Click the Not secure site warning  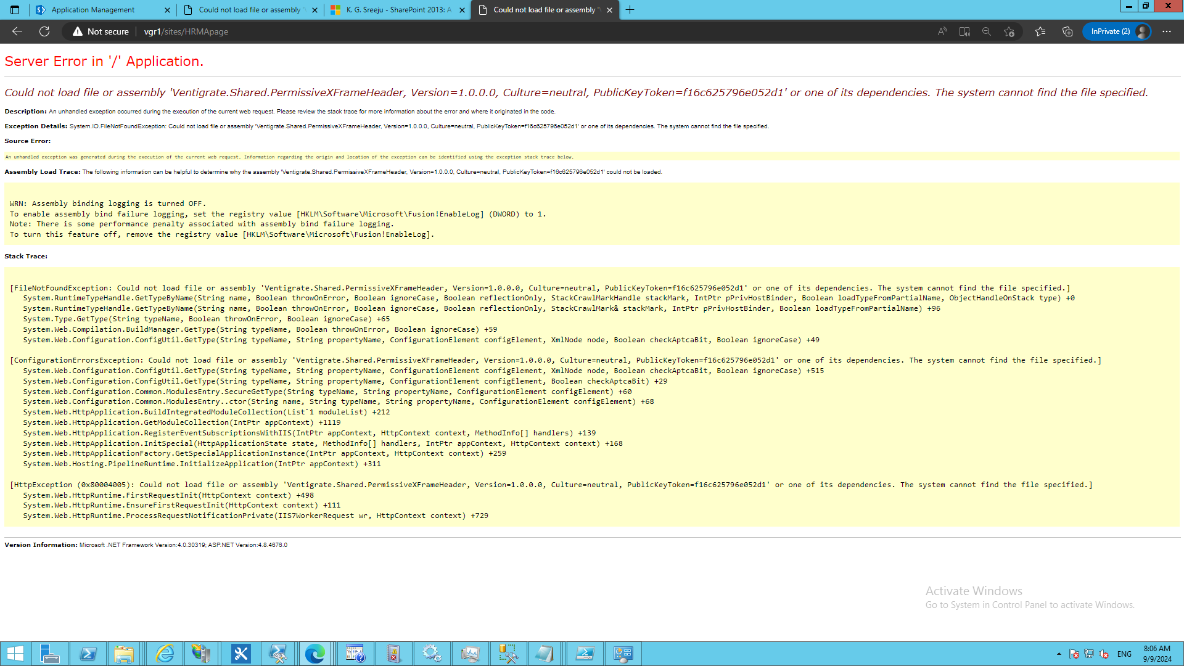(101, 31)
